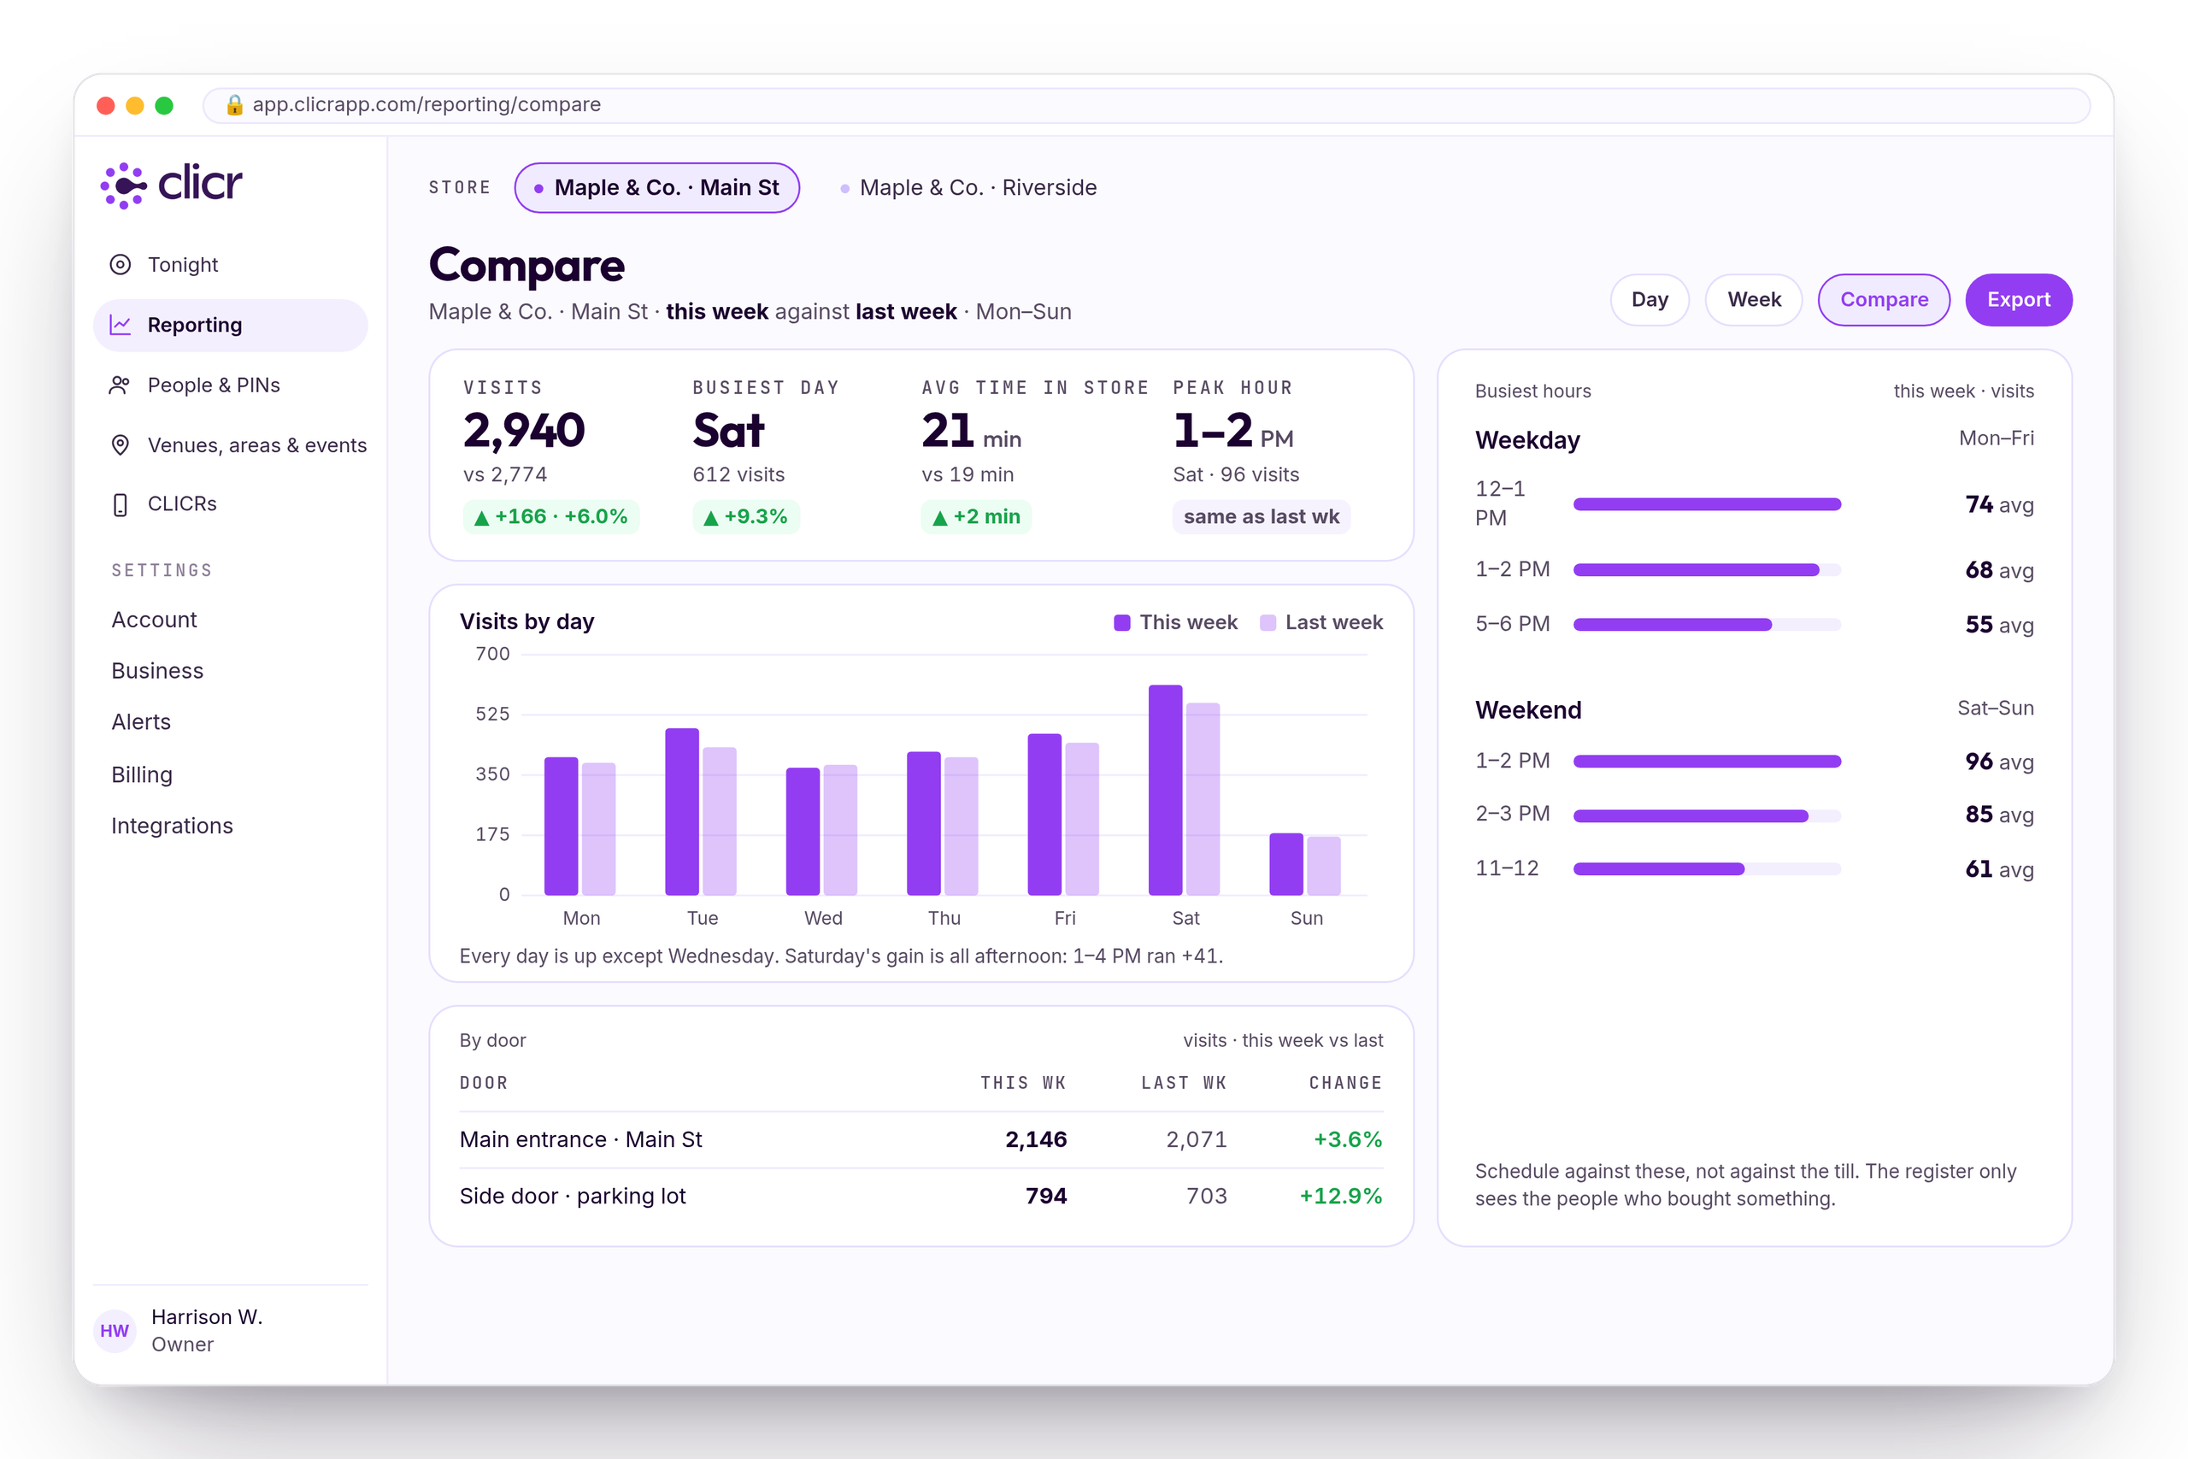Click the Wed axis label
The width and height of the screenshot is (2188, 1459).
(823, 918)
